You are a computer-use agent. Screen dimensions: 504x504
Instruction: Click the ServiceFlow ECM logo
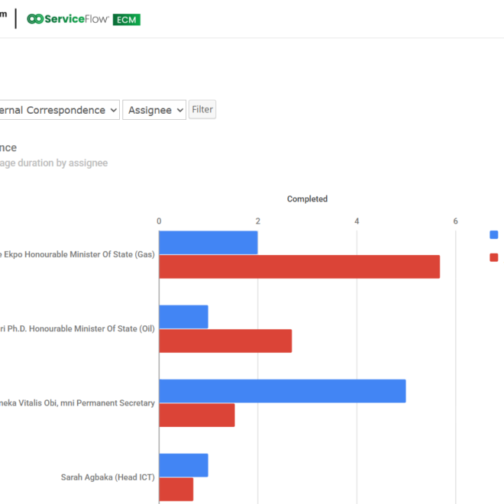83,19
